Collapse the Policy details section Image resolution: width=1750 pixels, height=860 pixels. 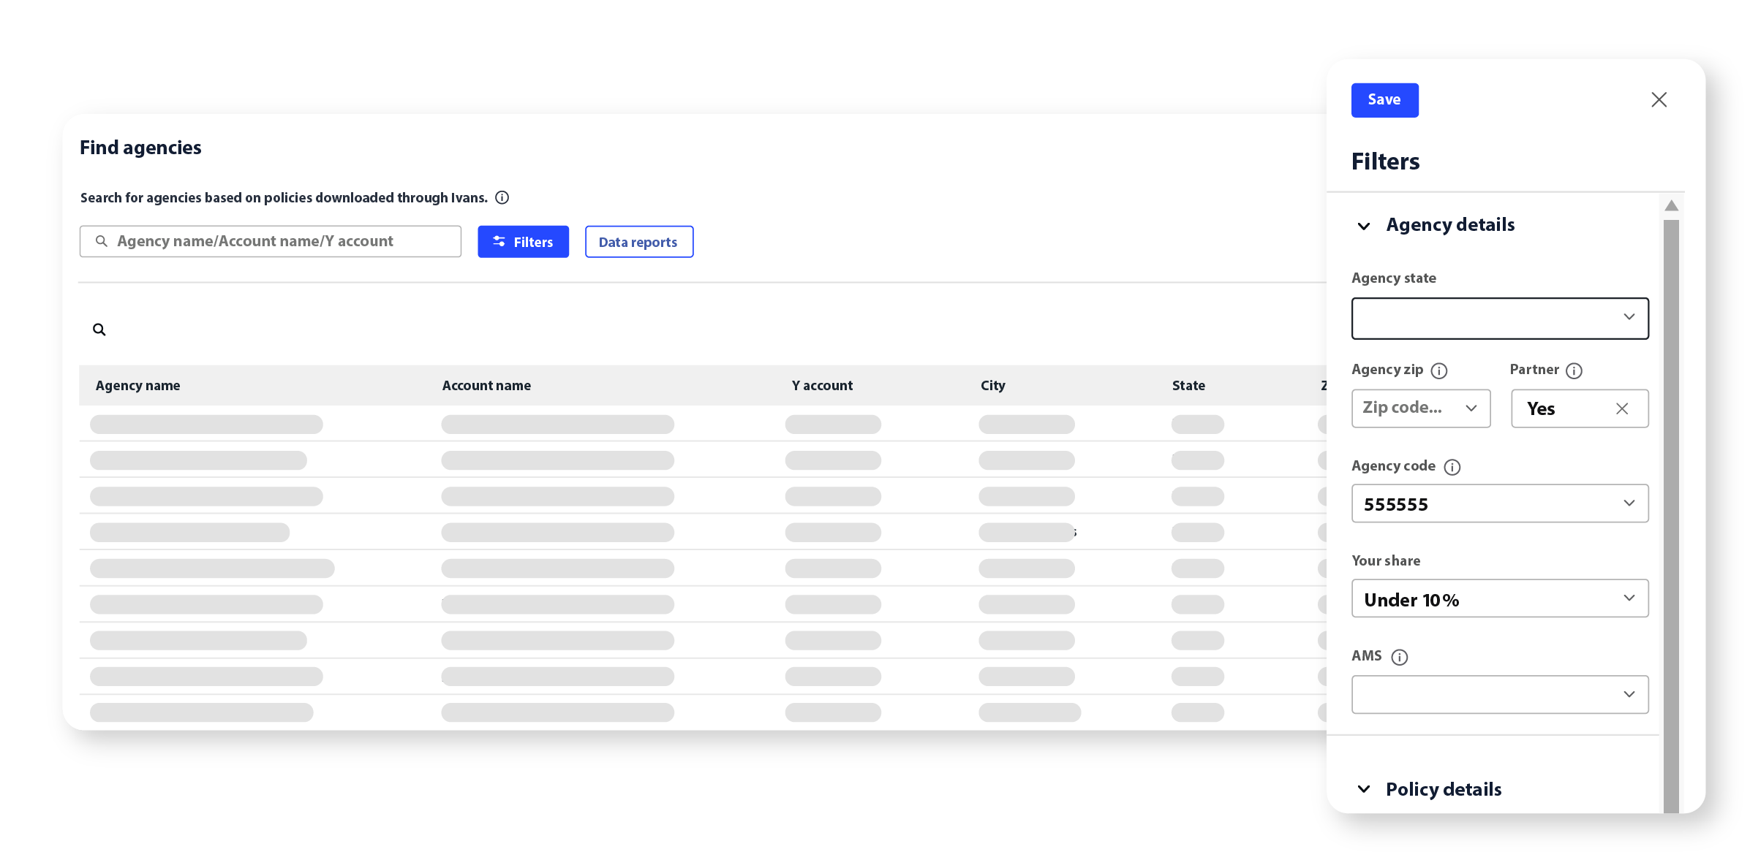coord(1364,789)
